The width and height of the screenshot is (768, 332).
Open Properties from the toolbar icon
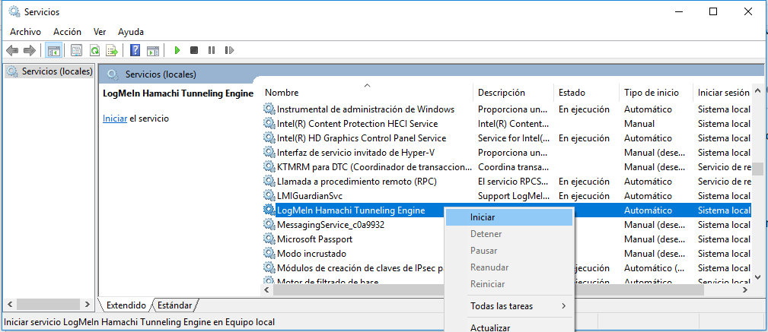point(76,50)
